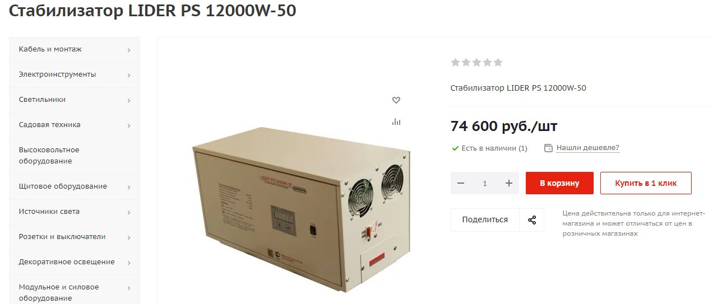
Task: Click the quantity input field
Action: (485, 183)
